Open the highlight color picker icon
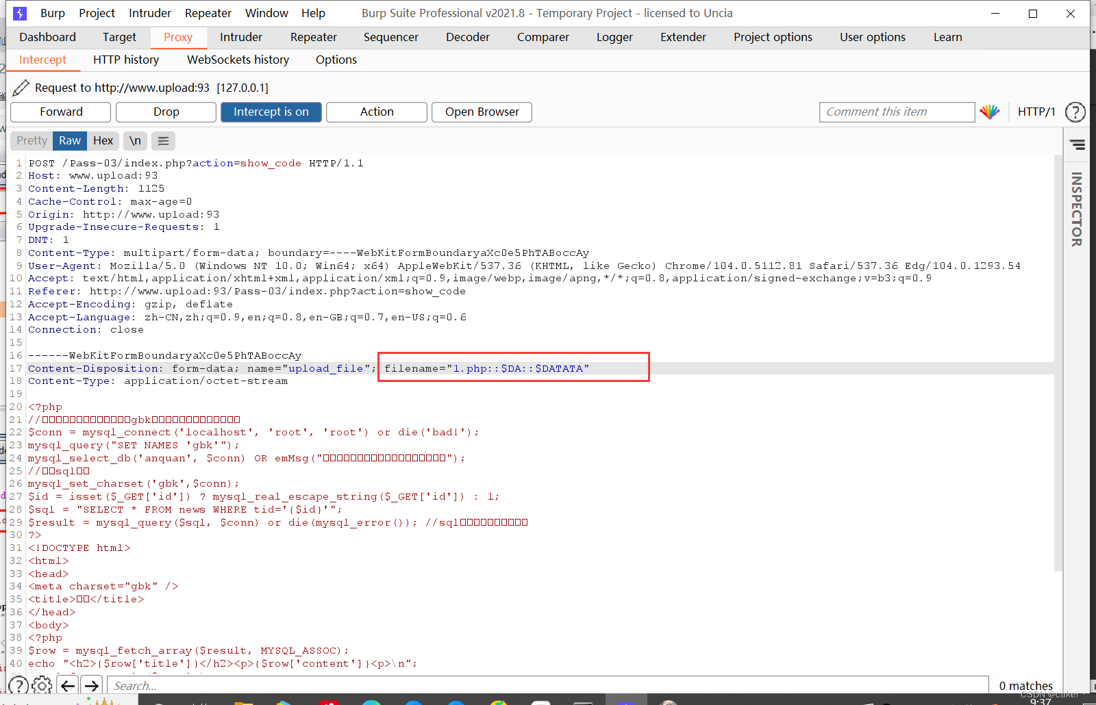 coord(990,112)
